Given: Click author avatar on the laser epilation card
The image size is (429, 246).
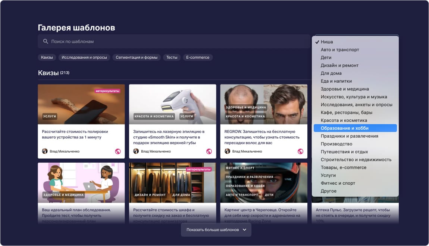Looking at the screenshot, I should click(x=136, y=151).
